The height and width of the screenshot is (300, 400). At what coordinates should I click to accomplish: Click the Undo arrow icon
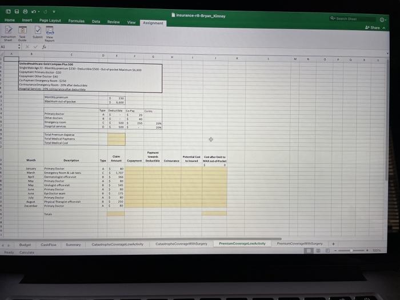click(34, 11)
